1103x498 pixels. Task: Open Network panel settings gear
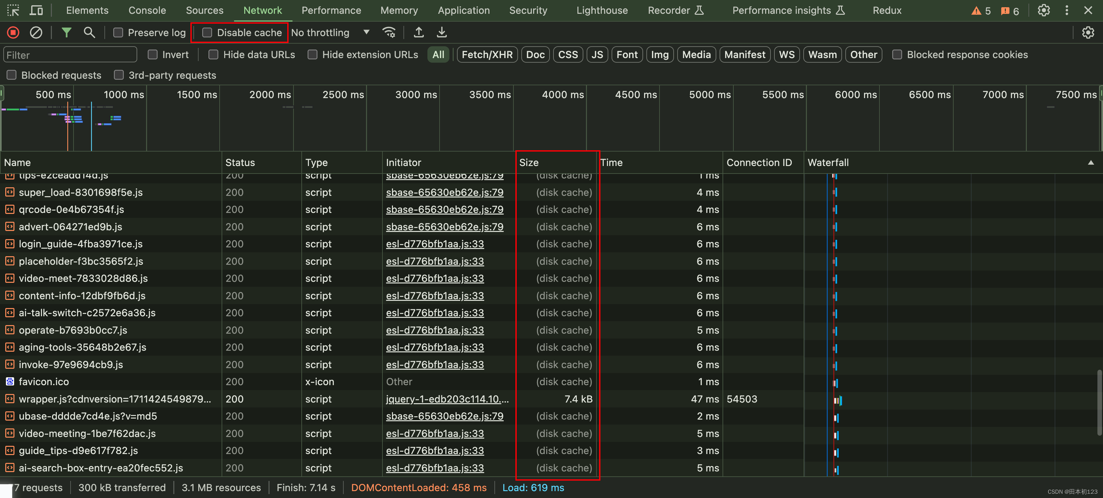1088,32
